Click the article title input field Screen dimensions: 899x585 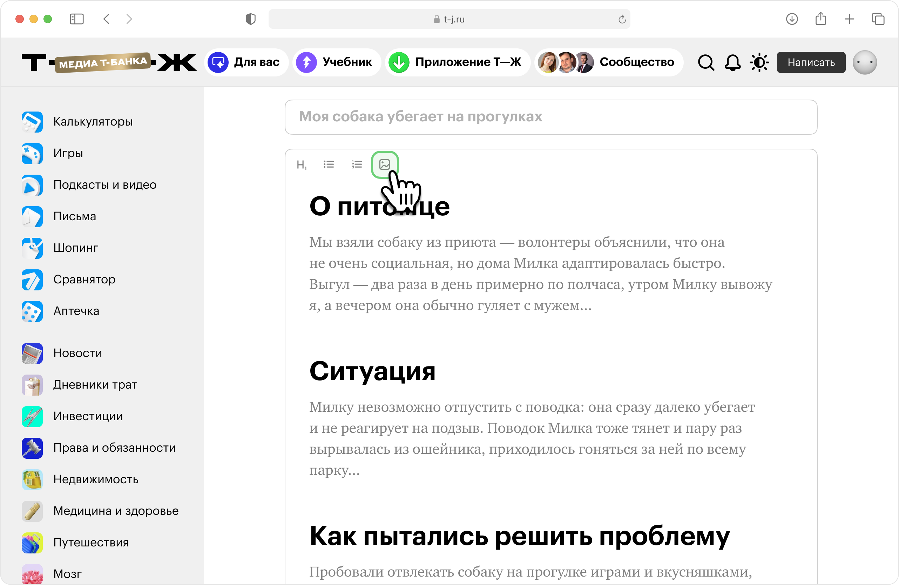tap(551, 117)
